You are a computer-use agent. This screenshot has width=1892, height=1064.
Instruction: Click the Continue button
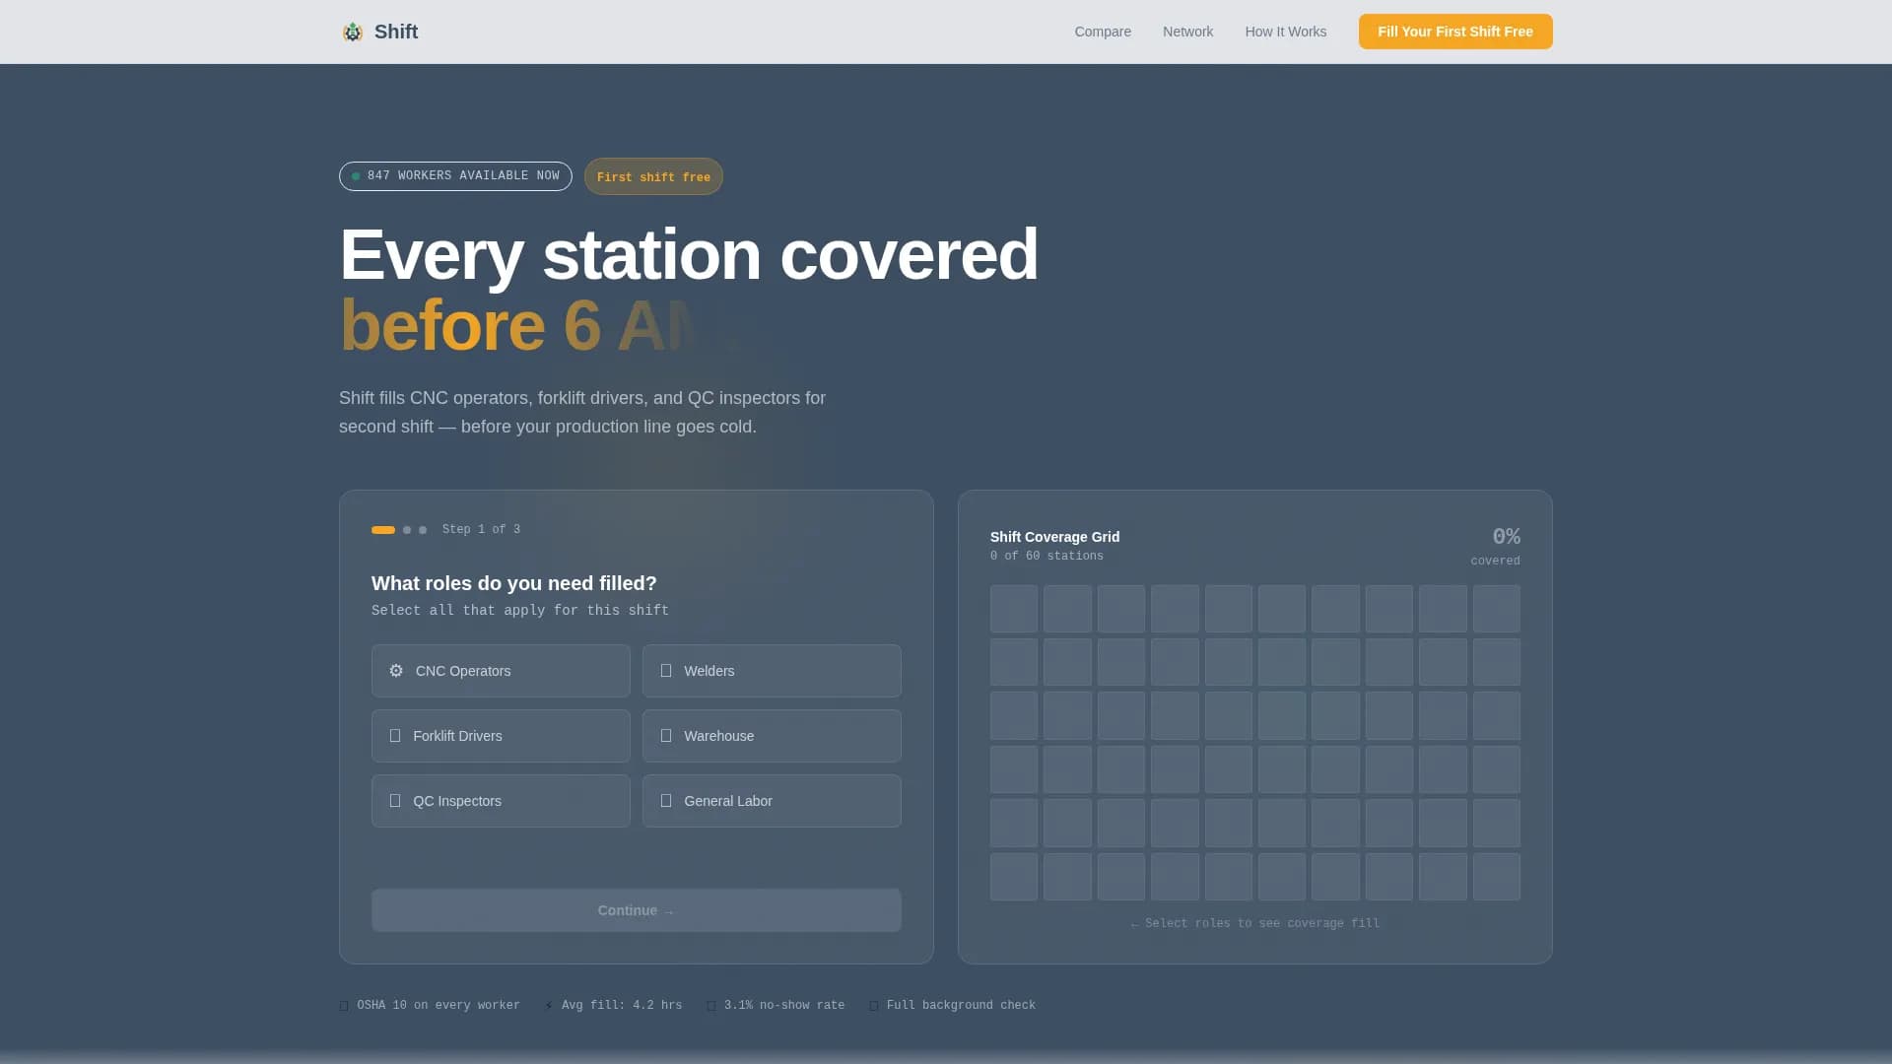(636, 910)
